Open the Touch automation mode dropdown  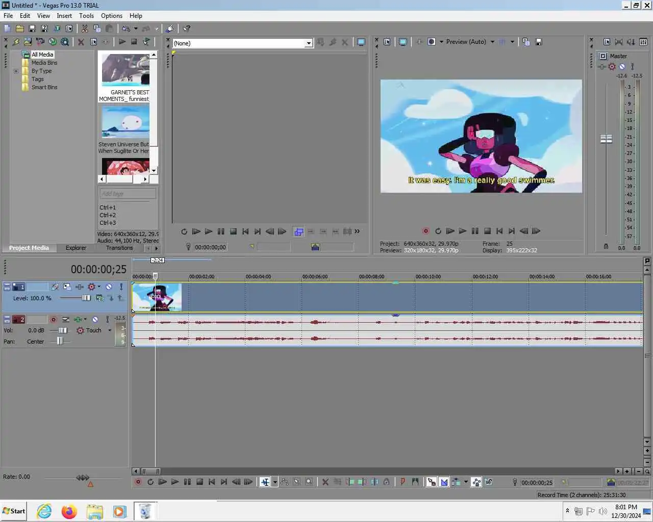(x=110, y=330)
